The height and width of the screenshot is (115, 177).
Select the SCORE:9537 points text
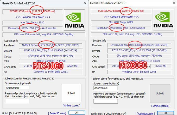[x=20, y=11]
